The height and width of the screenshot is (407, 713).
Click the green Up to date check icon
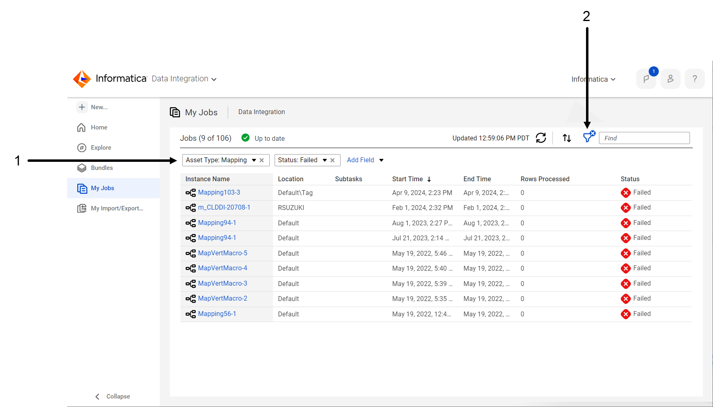coord(245,138)
